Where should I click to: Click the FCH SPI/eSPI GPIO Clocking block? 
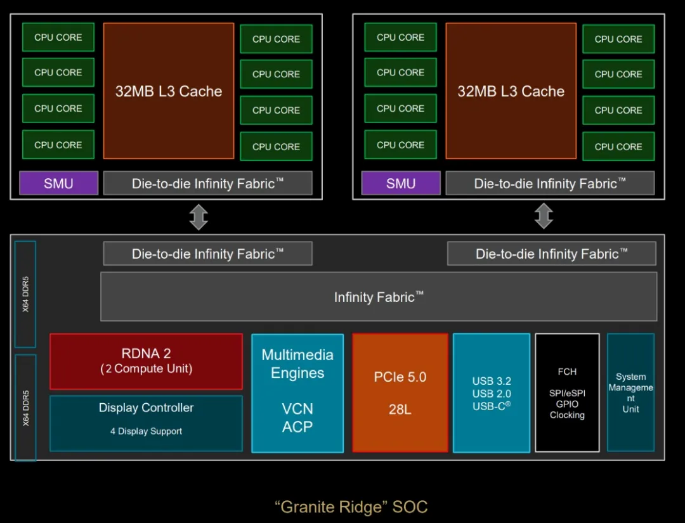[x=567, y=393]
